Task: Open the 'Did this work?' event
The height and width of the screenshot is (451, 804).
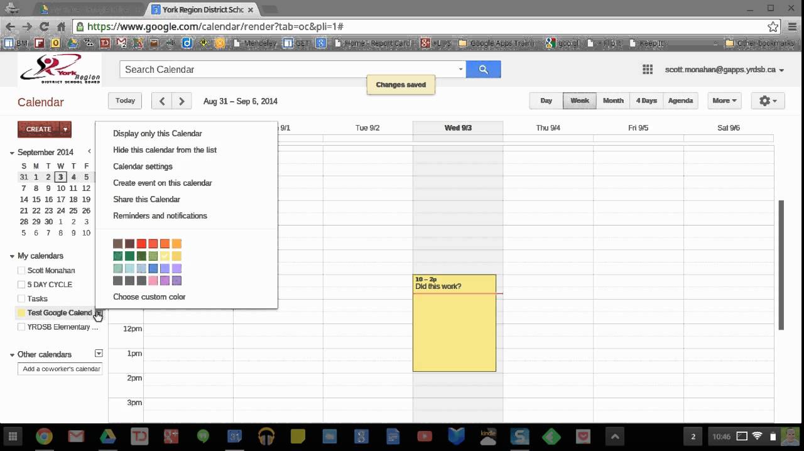Action: coord(454,323)
